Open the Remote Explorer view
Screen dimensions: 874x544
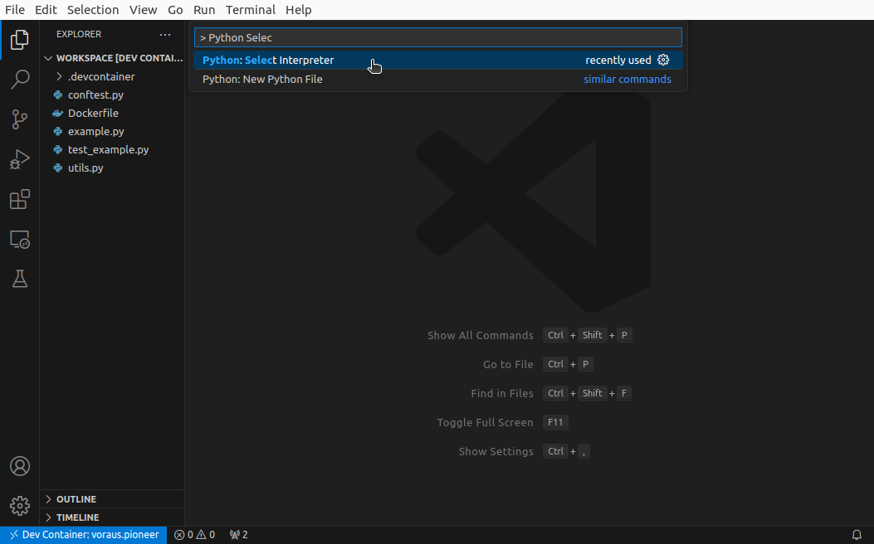pyautogui.click(x=20, y=240)
